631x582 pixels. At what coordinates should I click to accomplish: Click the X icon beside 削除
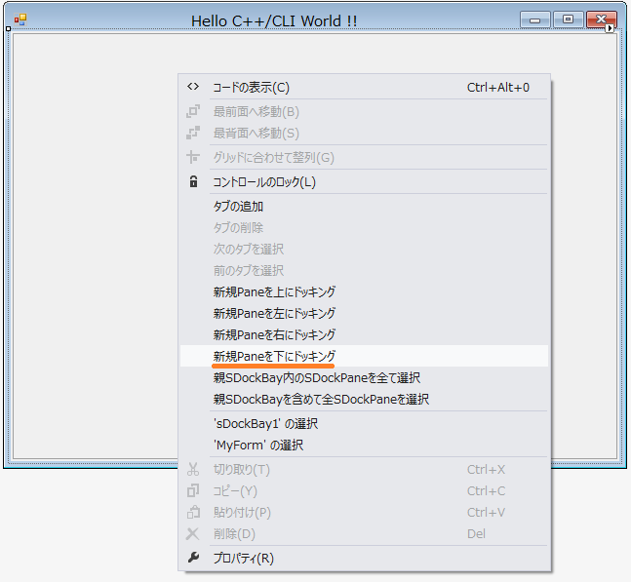(193, 533)
